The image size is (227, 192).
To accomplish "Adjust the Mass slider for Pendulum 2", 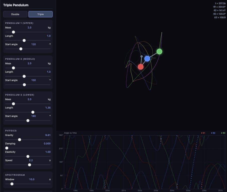I will 13,68.
